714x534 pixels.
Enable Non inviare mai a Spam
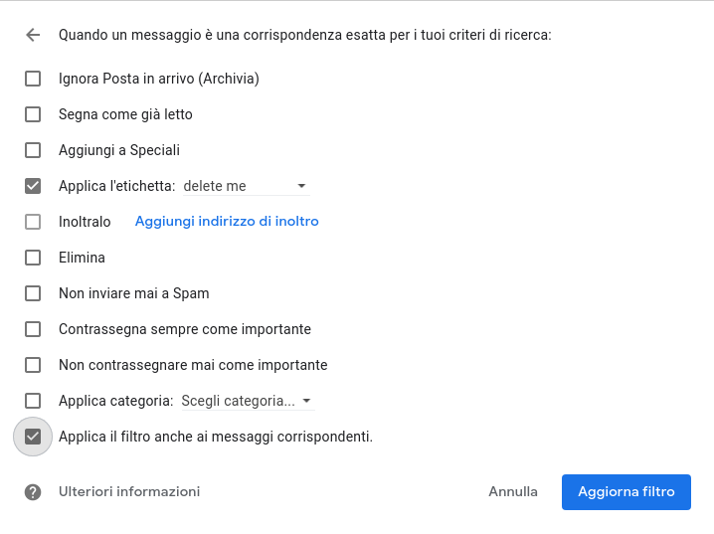33,293
